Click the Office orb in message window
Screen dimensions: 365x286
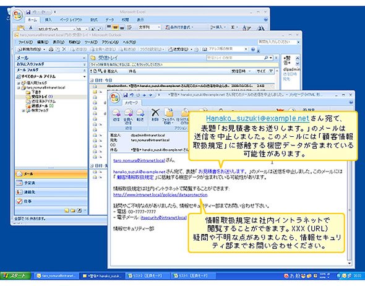click(x=115, y=98)
